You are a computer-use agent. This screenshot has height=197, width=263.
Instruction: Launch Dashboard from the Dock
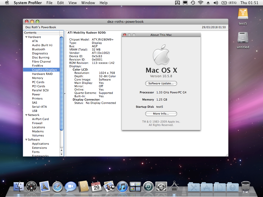click(31, 186)
